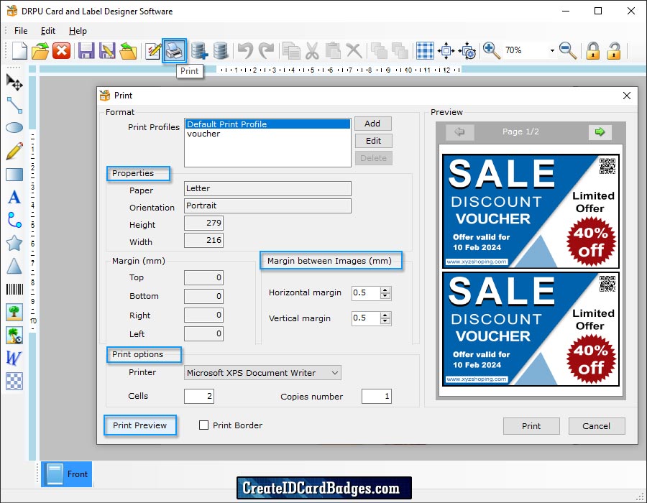
Task: Click the open padlock Unlock icon
Action: click(x=614, y=51)
